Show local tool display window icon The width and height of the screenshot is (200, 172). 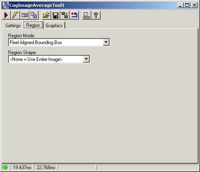[x=25, y=15]
